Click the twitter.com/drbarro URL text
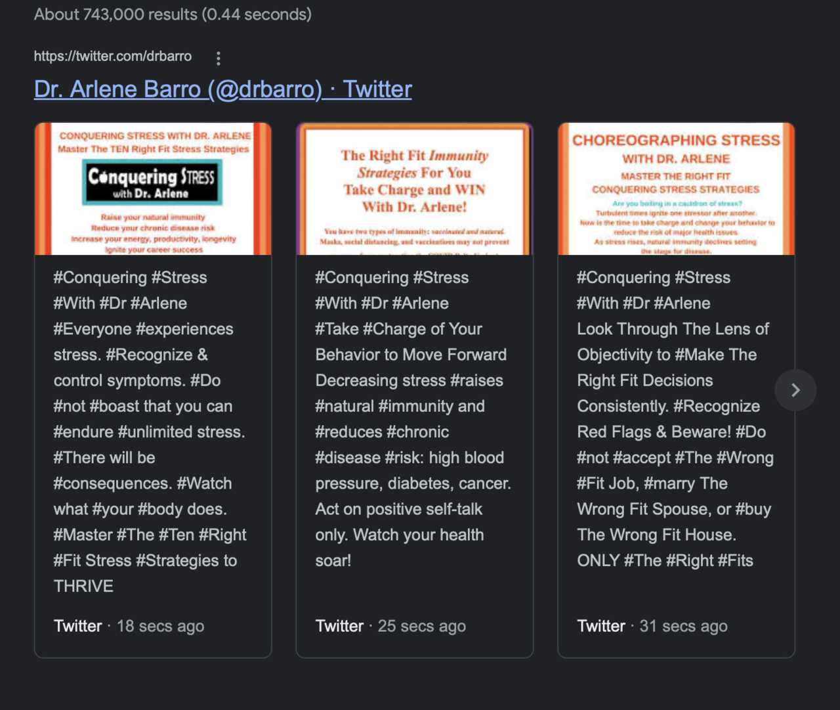Image resolution: width=840 pixels, height=710 pixels. coord(113,56)
